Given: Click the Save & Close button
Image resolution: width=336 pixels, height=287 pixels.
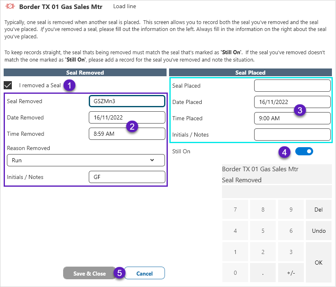Looking at the screenshot, I should (x=90, y=274).
